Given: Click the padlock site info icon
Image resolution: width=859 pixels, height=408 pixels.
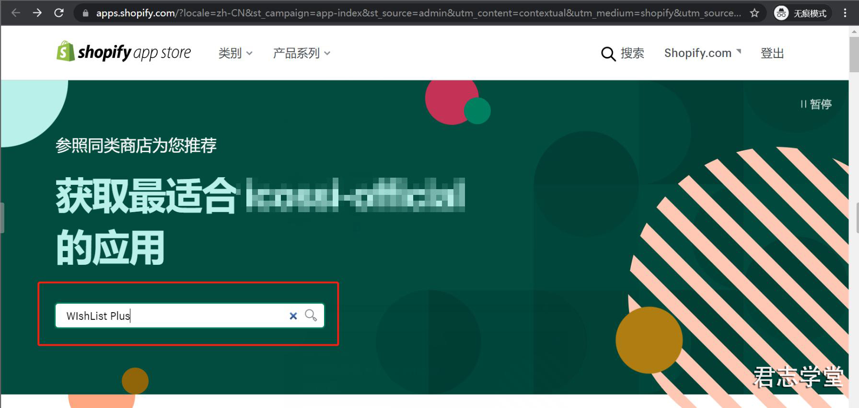Looking at the screenshot, I should [x=86, y=13].
